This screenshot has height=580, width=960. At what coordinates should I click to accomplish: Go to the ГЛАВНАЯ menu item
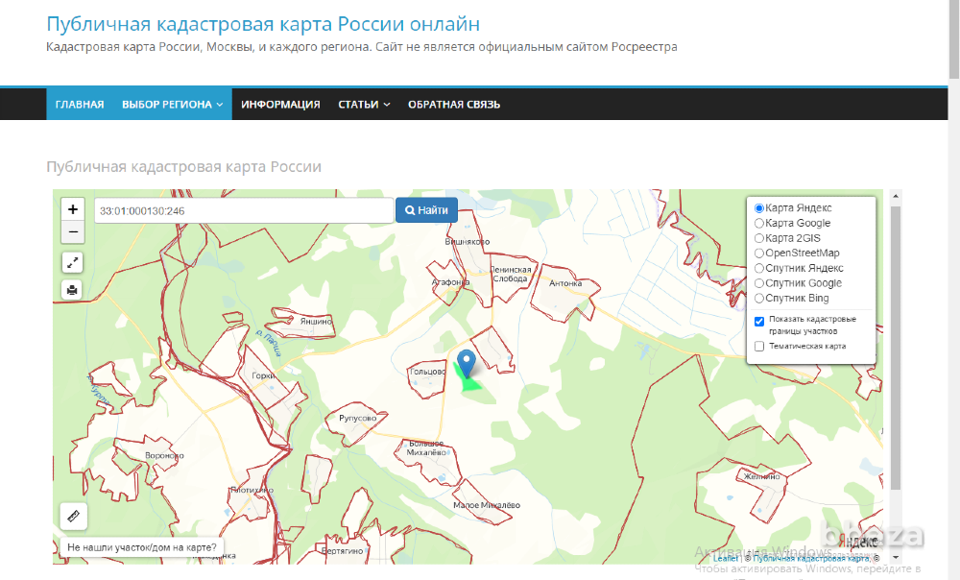81,104
